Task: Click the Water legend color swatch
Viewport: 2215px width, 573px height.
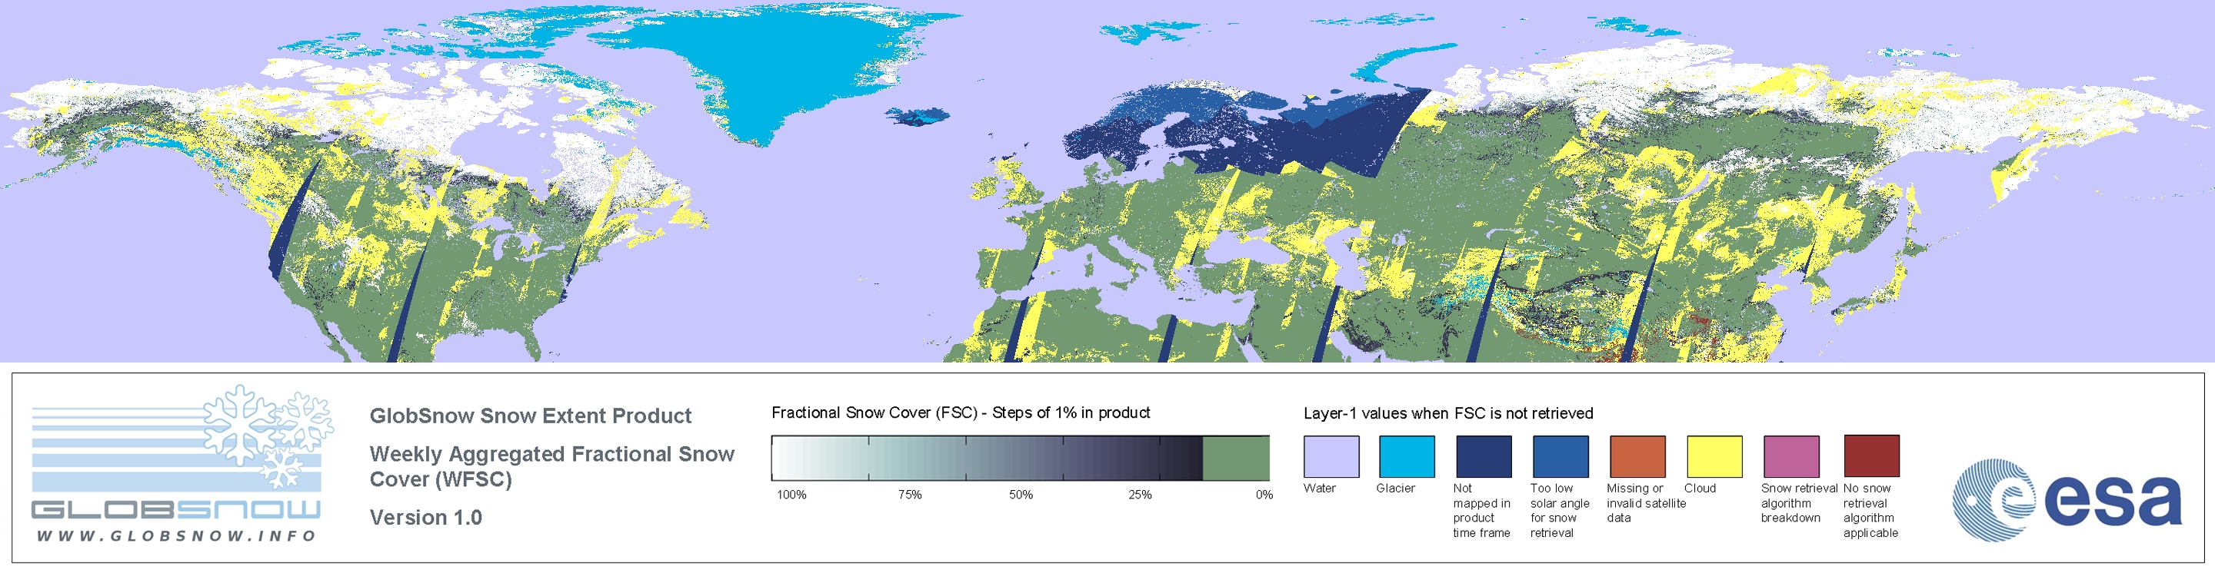Action: [1331, 456]
